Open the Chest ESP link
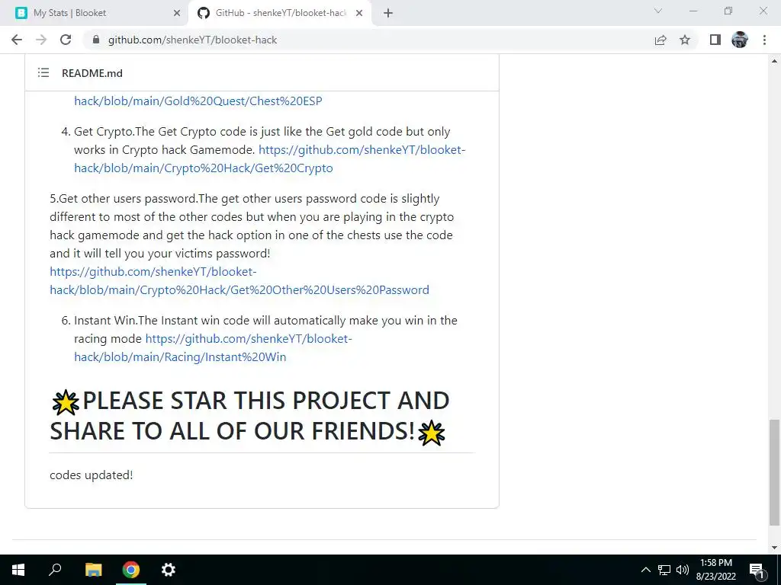This screenshot has height=585, width=781. [198, 101]
